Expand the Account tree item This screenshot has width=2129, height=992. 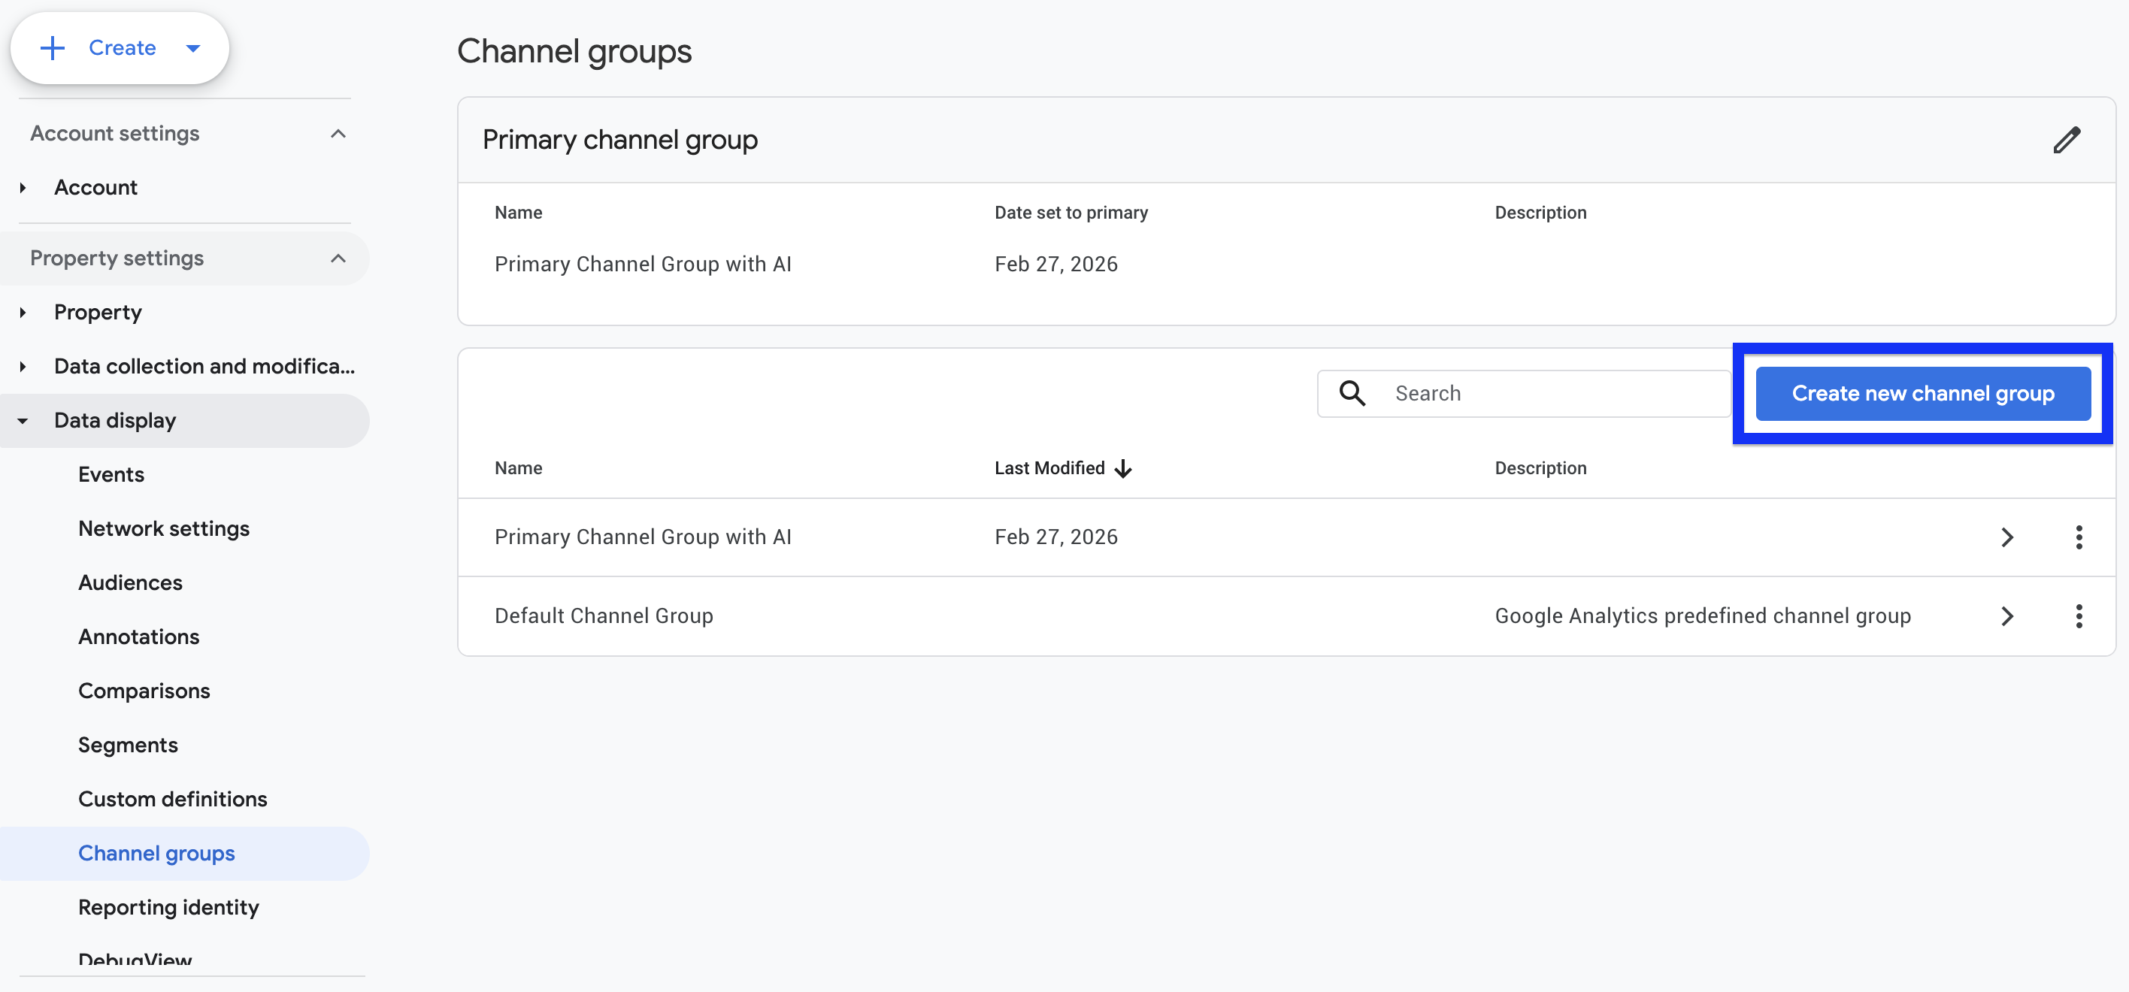coord(23,187)
